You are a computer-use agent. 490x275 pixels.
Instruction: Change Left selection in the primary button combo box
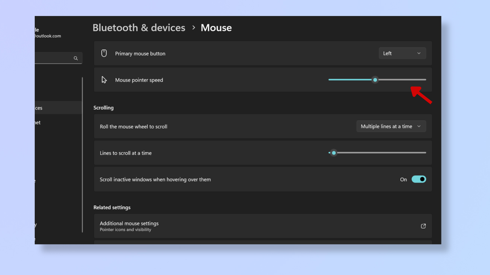[402, 53]
